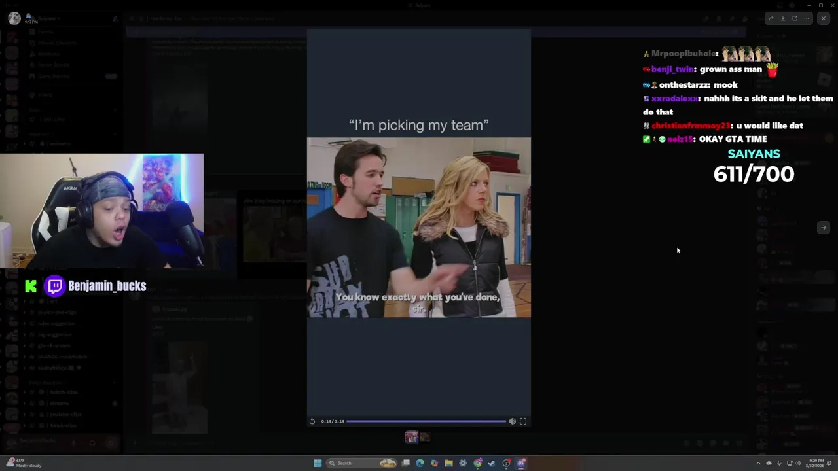Click the 611/700 goal counter

[754, 174]
